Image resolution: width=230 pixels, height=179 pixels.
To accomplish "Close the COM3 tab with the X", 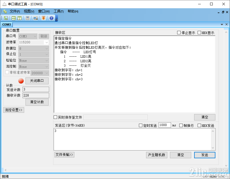I will click(227, 24).
